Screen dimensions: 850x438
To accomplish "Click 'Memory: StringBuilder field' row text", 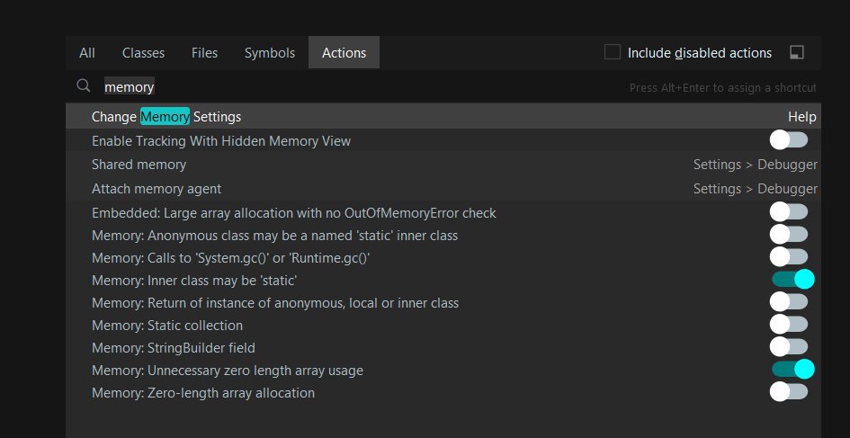I will click(x=174, y=347).
